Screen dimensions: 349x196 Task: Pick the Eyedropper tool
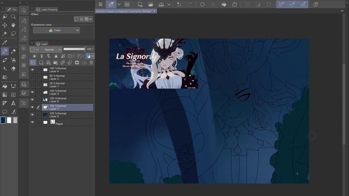point(5,42)
